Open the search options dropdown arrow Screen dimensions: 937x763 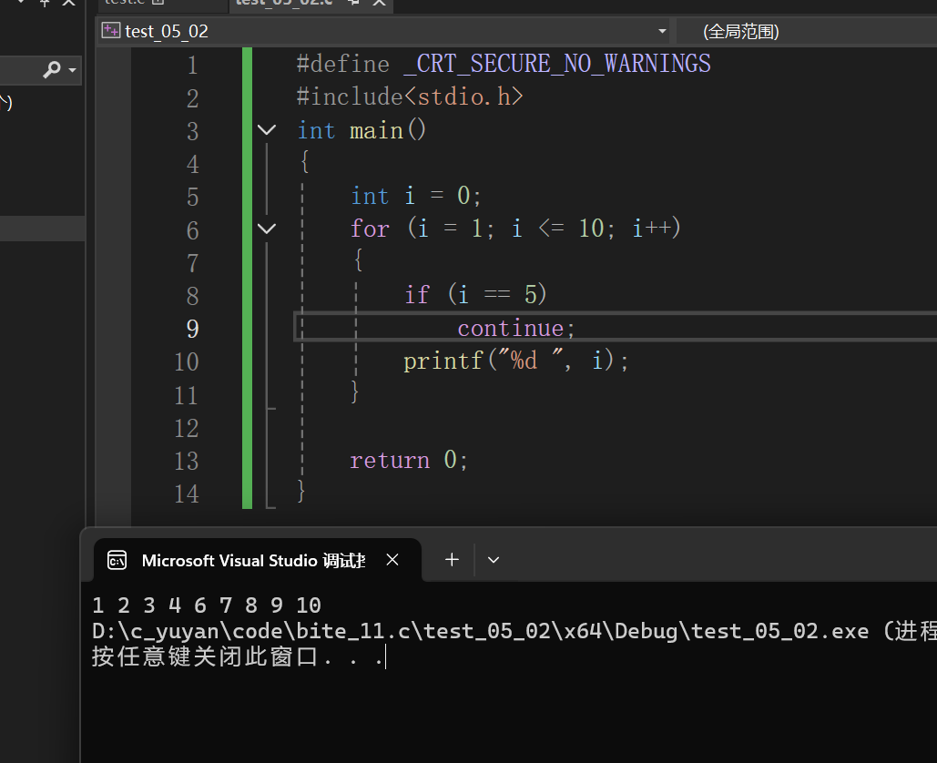72,70
